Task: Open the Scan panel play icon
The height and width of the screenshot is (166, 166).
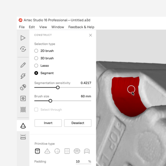Action: coord(23,38)
